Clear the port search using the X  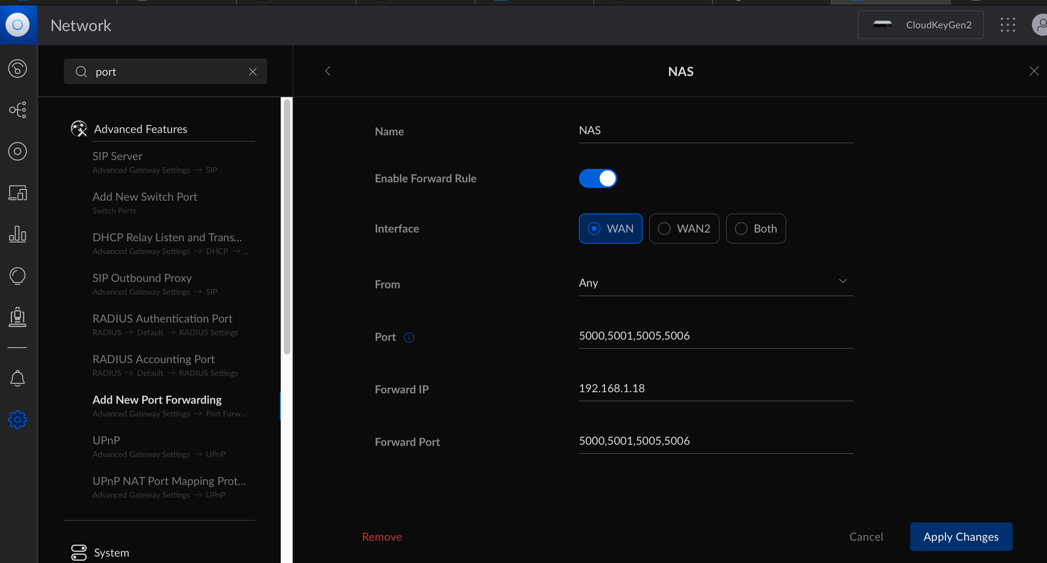[x=253, y=72]
